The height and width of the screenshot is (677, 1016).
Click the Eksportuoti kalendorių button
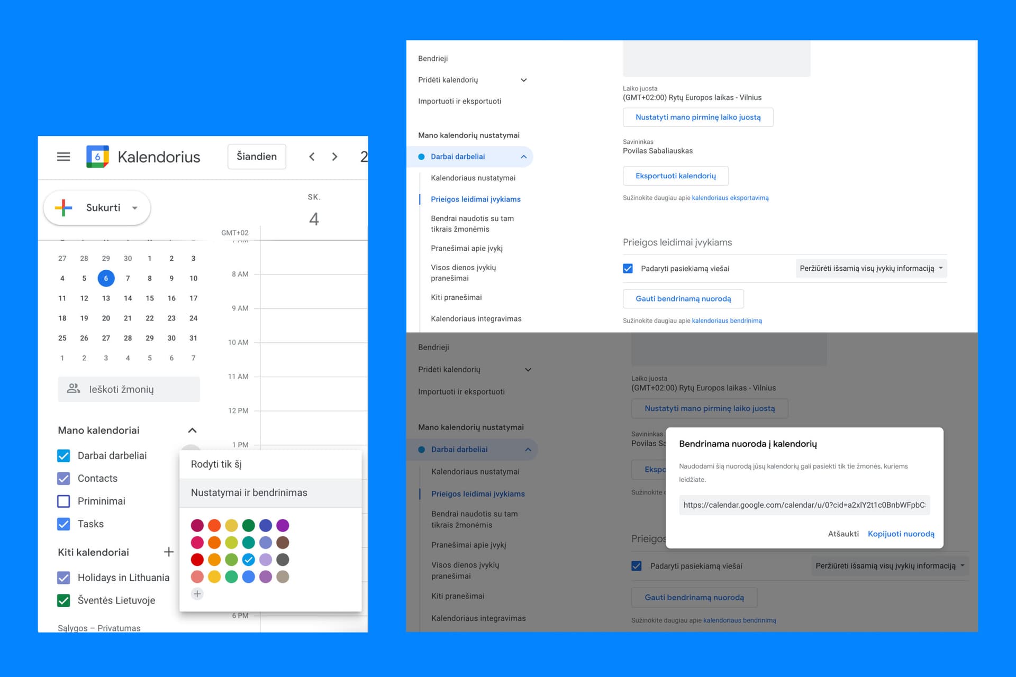[x=675, y=176]
